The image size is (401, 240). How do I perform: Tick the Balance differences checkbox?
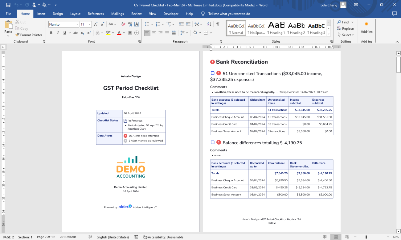point(212,142)
